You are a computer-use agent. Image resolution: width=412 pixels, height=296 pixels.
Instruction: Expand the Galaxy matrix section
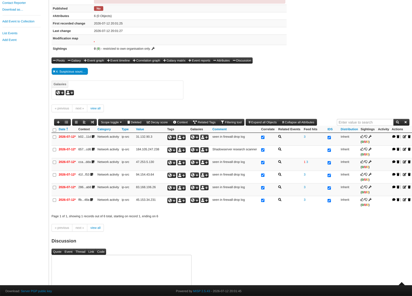pyautogui.click(x=174, y=60)
